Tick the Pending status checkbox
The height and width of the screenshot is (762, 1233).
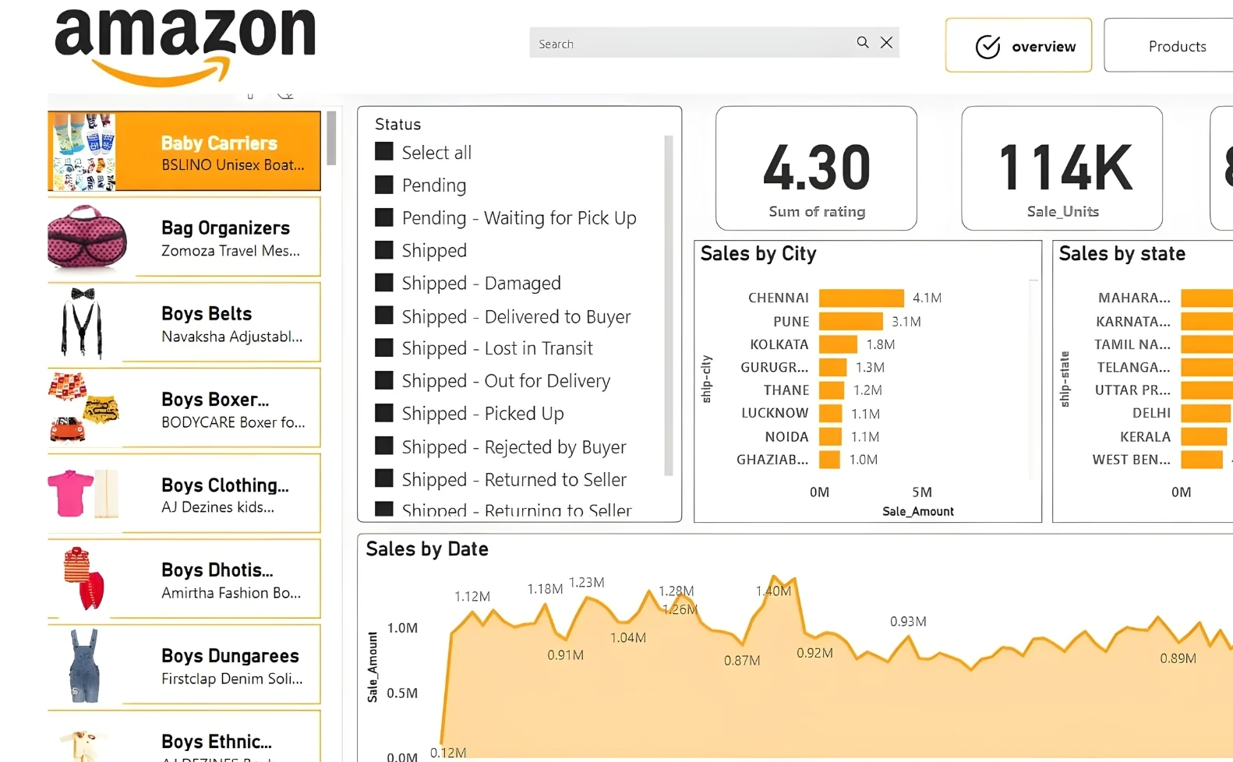(x=384, y=184)
